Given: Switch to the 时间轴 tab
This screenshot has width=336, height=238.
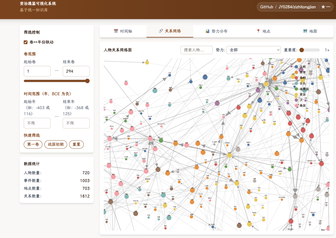Looking at the screenshot, I should click(123, 31).
